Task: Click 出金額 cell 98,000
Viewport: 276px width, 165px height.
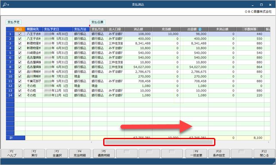Action: [194, 34]
